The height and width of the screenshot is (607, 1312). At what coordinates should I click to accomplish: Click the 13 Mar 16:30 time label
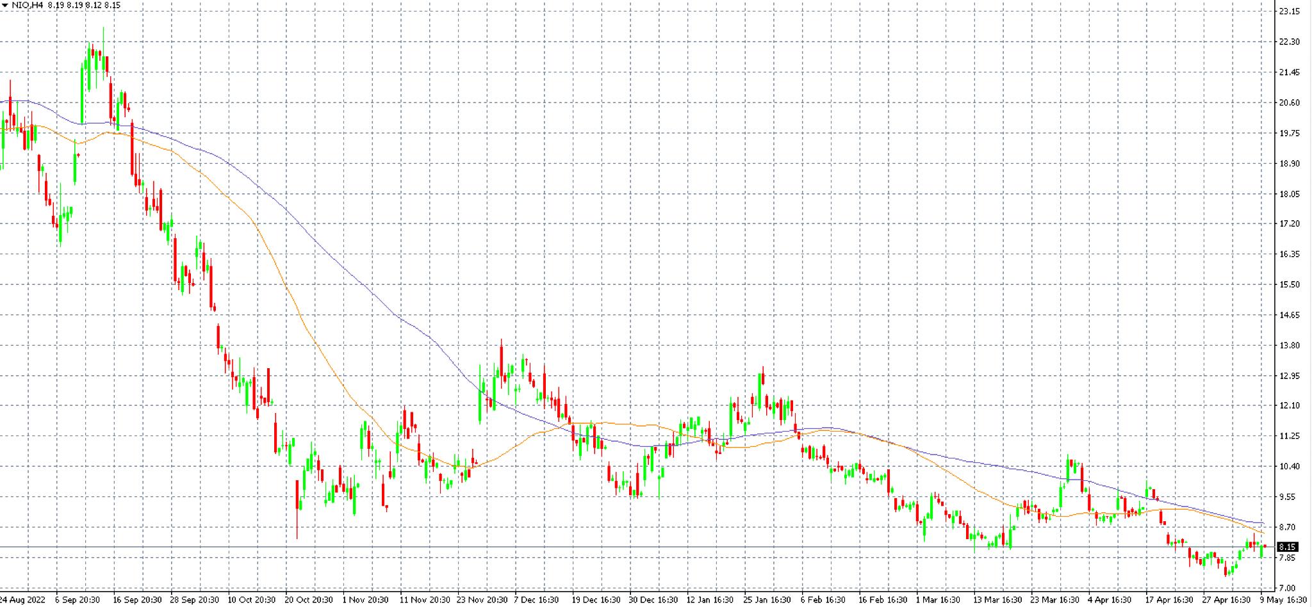[997, 600]
